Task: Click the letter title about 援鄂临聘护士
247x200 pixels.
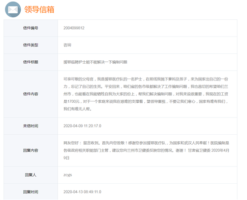Action: [95, 62]
